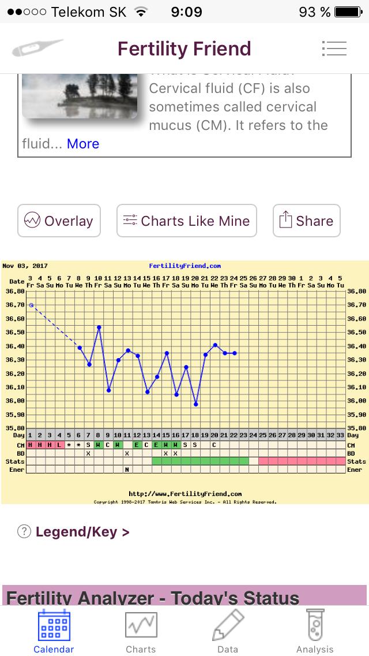369x656 pixels.
Task: Expand the Legend/Key section
Action: pyautogui.click(x=82, y=532)
